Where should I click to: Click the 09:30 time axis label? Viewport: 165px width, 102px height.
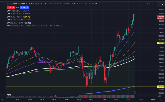click(79, 100)
